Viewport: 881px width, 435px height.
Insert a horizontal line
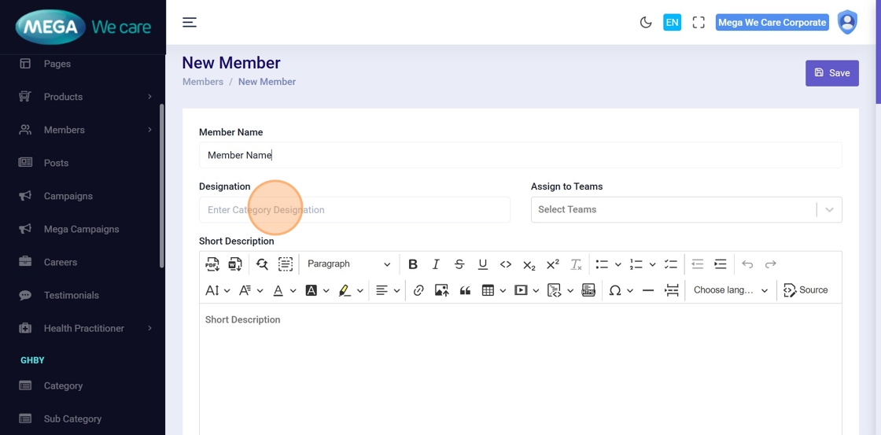tap(648, 290)
